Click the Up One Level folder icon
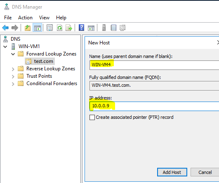 click(28, 28)
